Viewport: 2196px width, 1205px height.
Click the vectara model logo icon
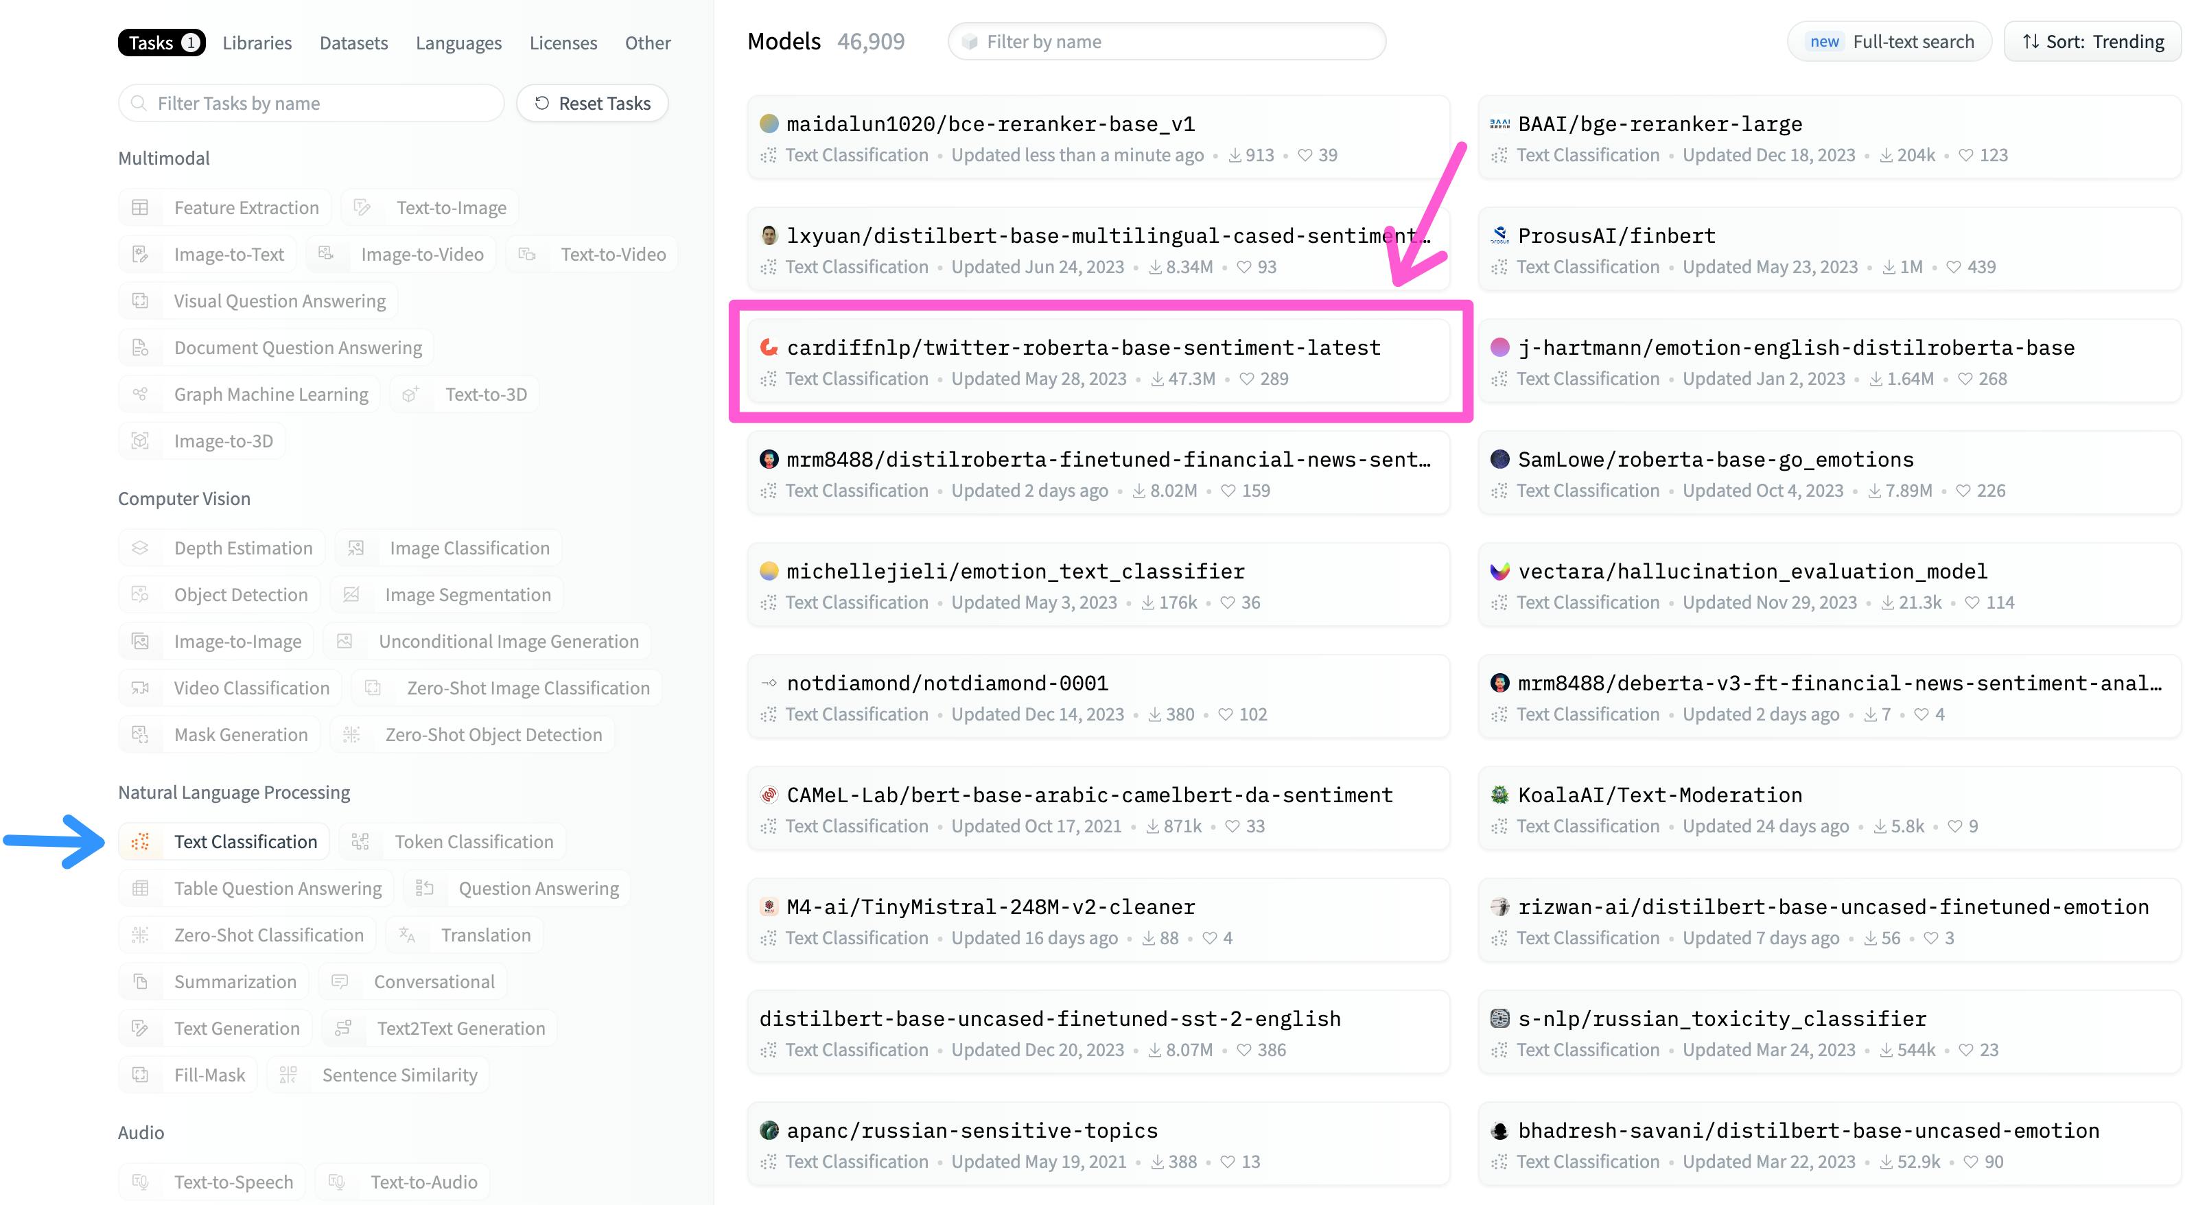[x=1499, y=571]
